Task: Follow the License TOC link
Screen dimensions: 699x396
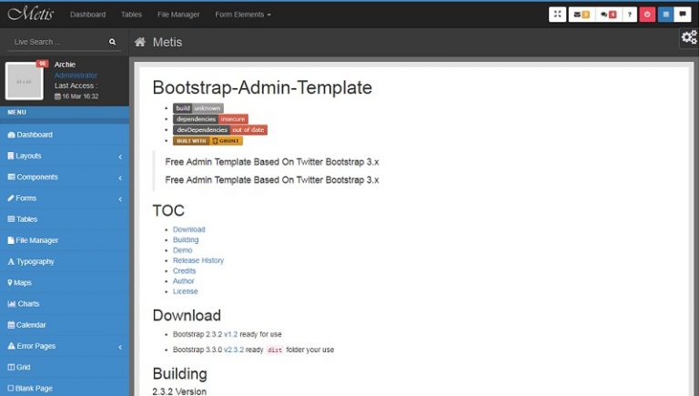Action: point(185,291)
